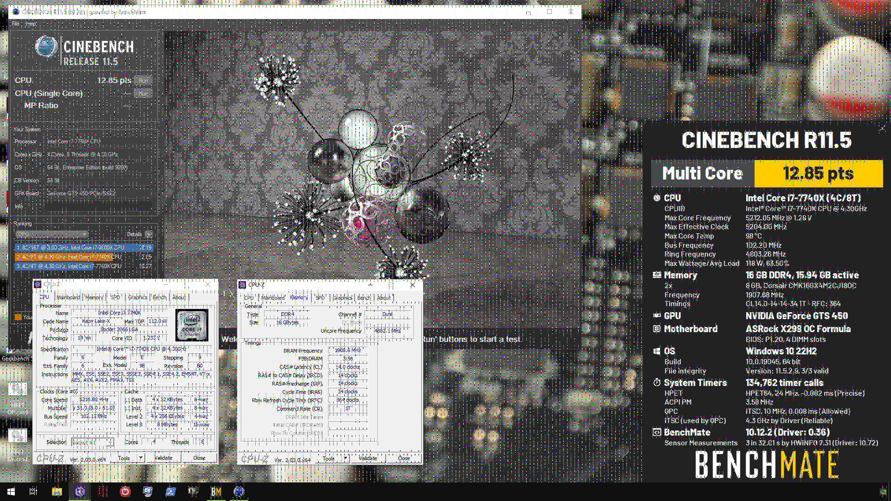The width and height of the screenshot is (891, 501).
Task: Click Validate in CPU-Z CPU window
Action: tap(163, 458)
